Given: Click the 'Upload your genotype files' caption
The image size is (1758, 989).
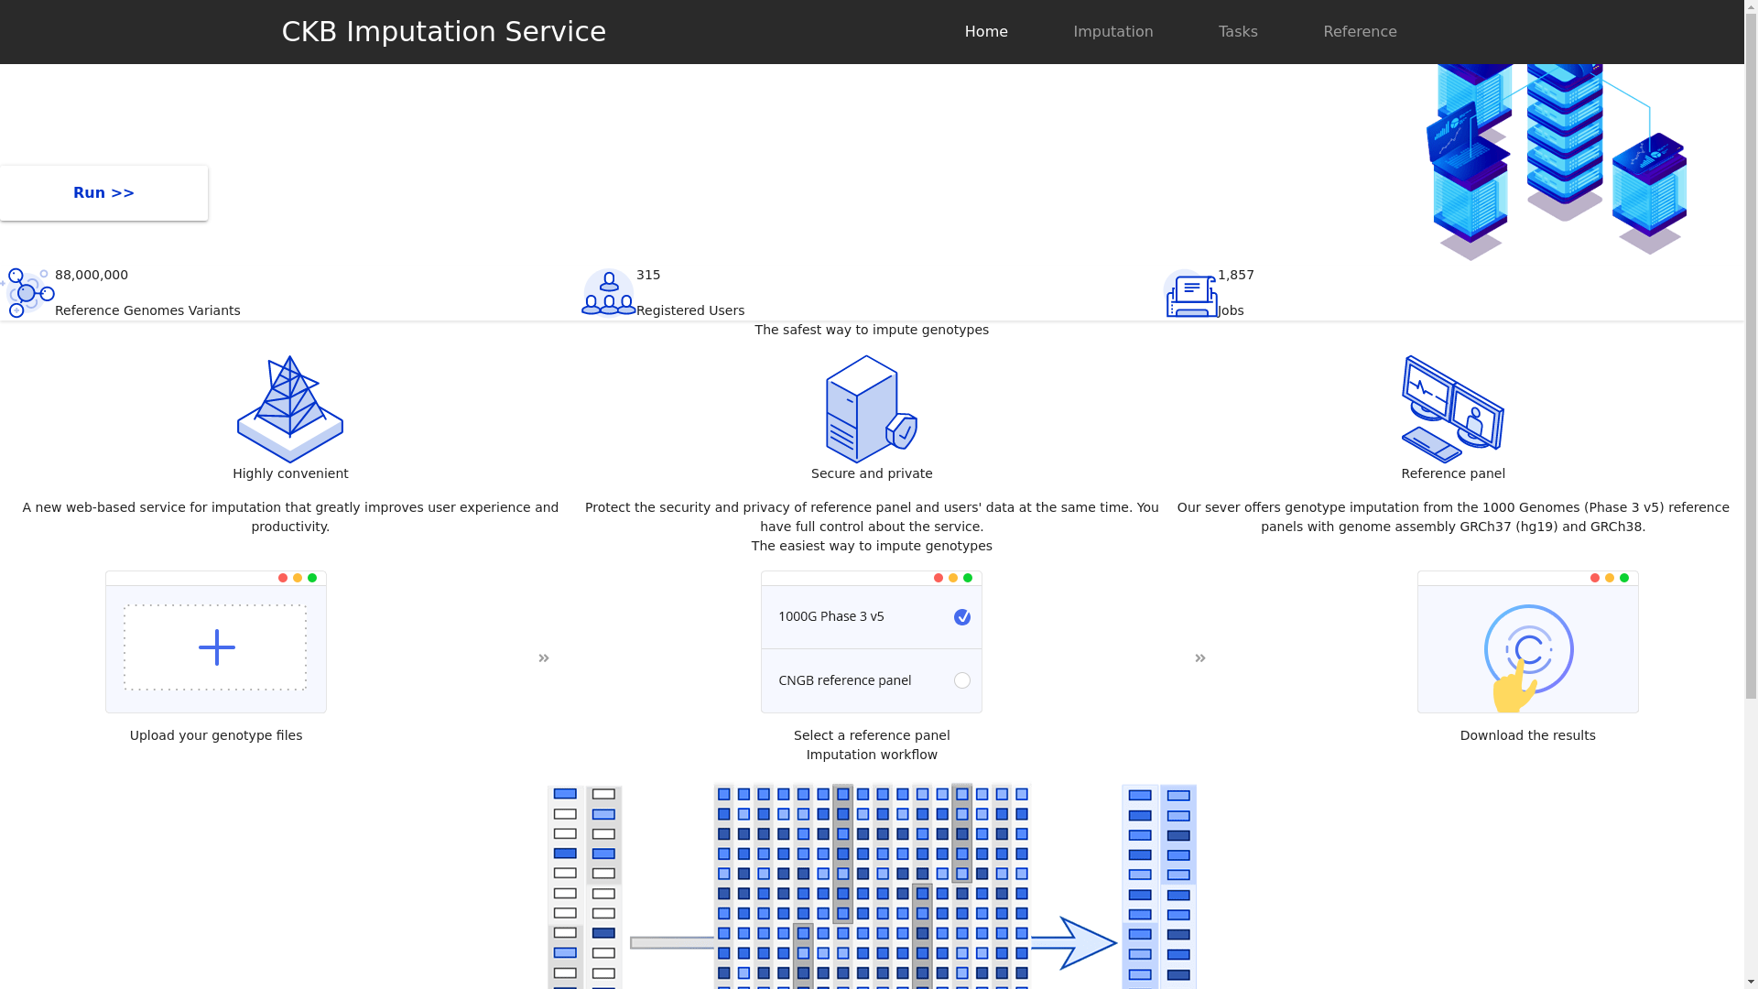Looking at the screenshot, I should click(216, 735).
